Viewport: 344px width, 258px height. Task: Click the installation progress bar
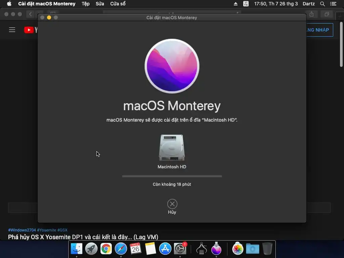(x=172, y=176)
